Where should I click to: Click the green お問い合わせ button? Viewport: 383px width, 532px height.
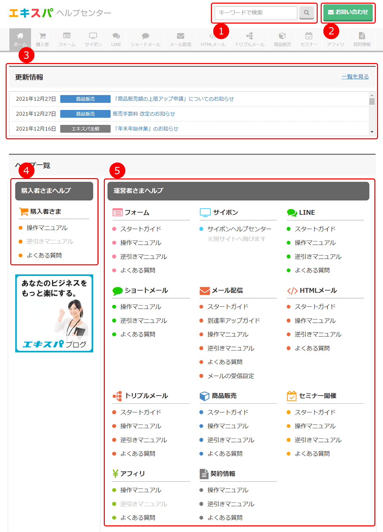tap(348, 13)
